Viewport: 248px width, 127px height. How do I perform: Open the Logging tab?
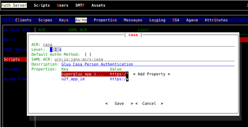157,20
